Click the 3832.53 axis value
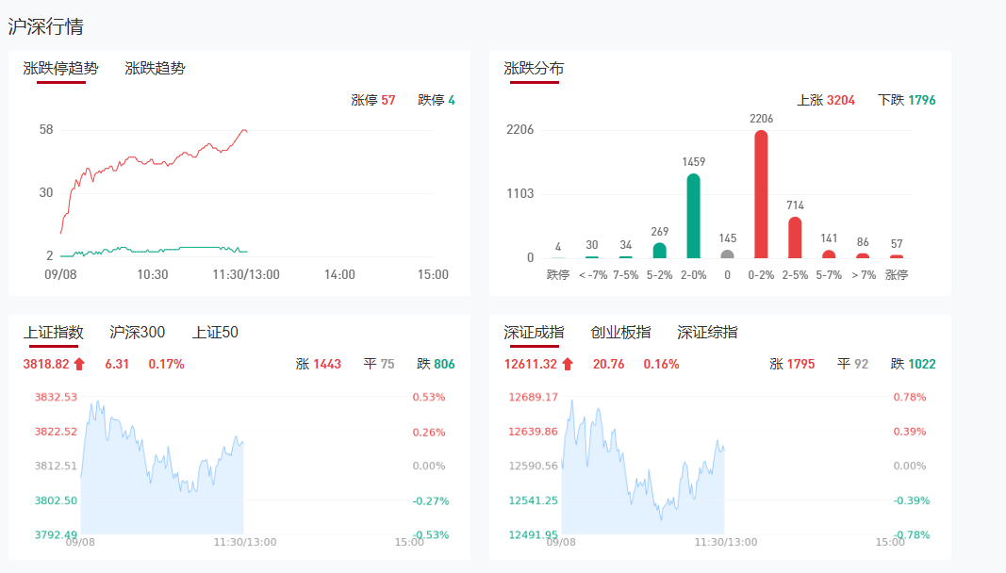Viewport: 1006px width, 573px height. [x=56, y=397]
